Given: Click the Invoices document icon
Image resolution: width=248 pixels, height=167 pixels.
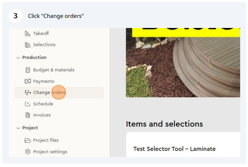Looking at the screenshot, I should point(28,115).
